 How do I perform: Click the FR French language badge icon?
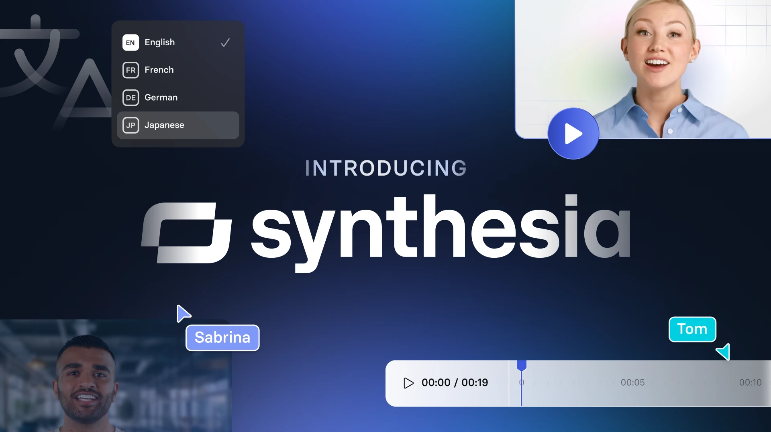coord(130,70)
